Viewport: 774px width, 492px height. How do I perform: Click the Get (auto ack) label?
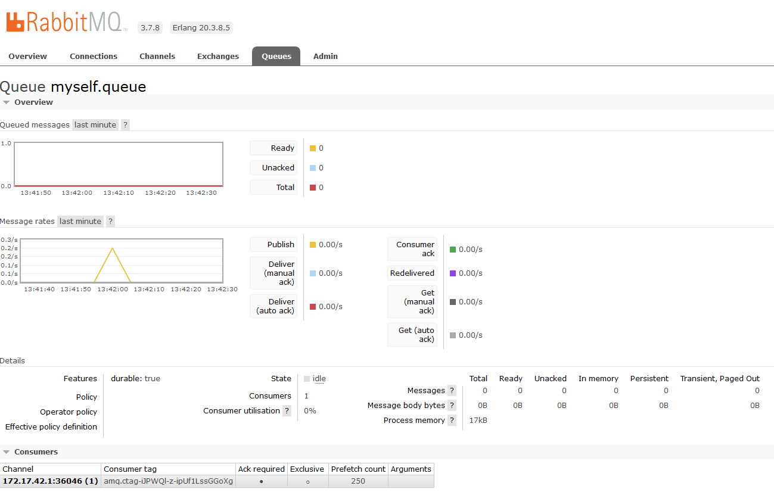click(x=412, y=335)
